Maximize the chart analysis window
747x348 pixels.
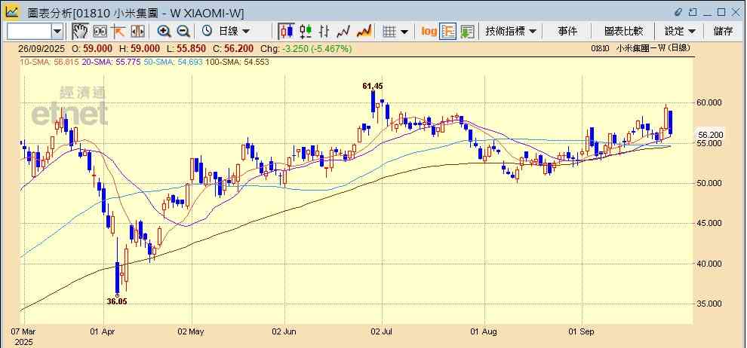721,11
